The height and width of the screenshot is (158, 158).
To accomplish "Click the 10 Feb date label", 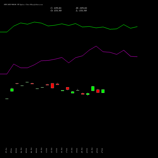I will tap(41, 150).
